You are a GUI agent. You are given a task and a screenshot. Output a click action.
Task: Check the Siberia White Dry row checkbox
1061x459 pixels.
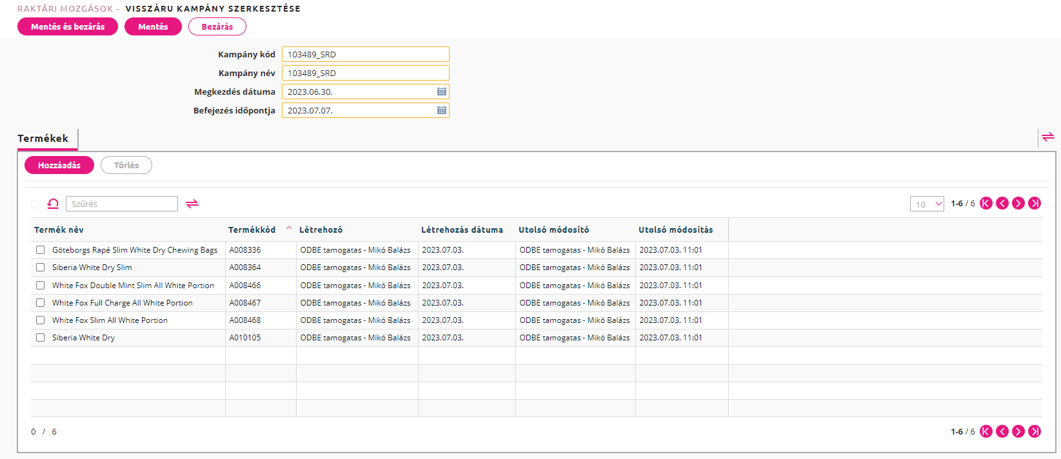tap(41, 338)
